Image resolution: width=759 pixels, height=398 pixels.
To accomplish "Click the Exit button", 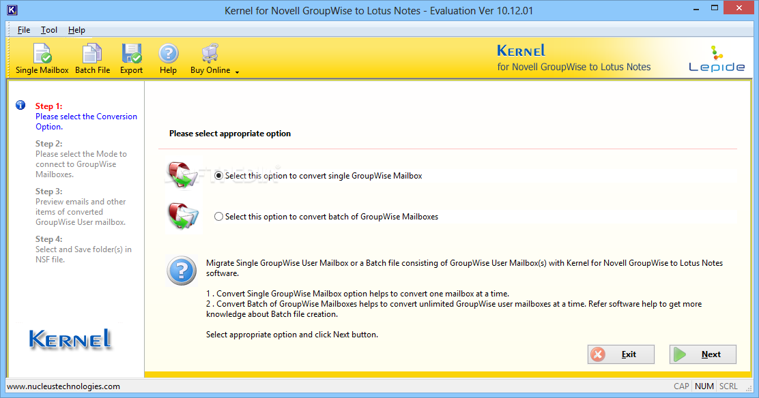I will [621, 354].
